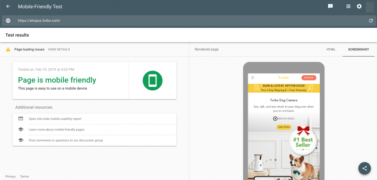
Task: Click the Buy Now button in preview
Action: click(309, 78)
